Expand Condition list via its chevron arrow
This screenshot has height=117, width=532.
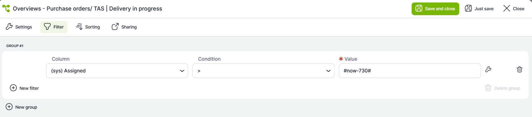[x=328, y=71]
